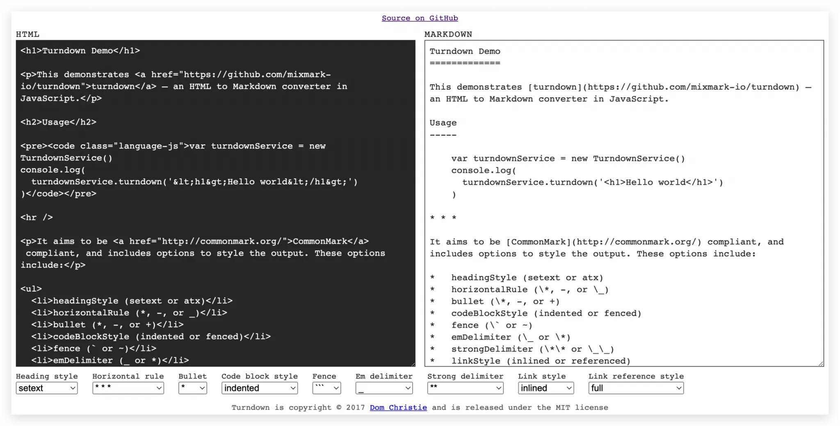840x426 pixels.
Task: Open the Link reference style dropdown
Action: click(x=636, y=388)
